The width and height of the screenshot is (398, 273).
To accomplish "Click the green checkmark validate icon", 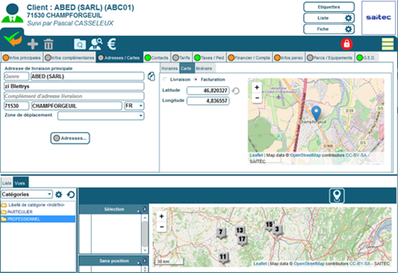I will pos(13,38).
